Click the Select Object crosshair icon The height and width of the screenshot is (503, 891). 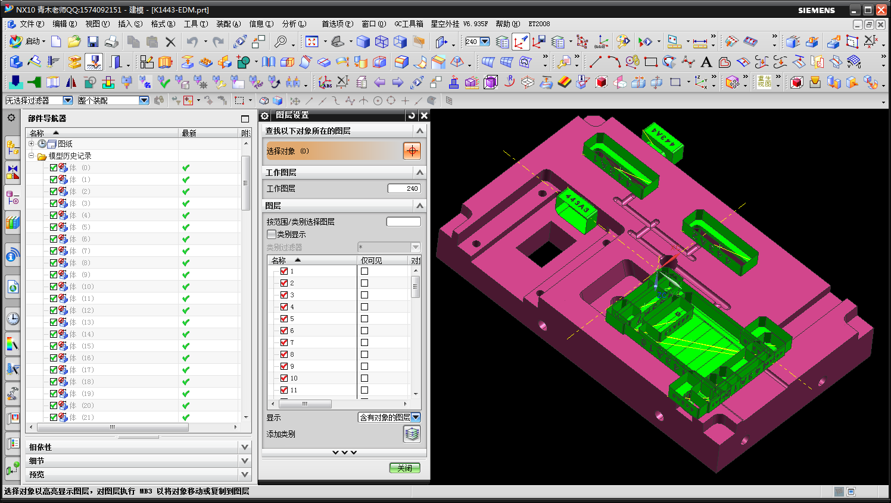pyautogui.click(x=412, y=151)
